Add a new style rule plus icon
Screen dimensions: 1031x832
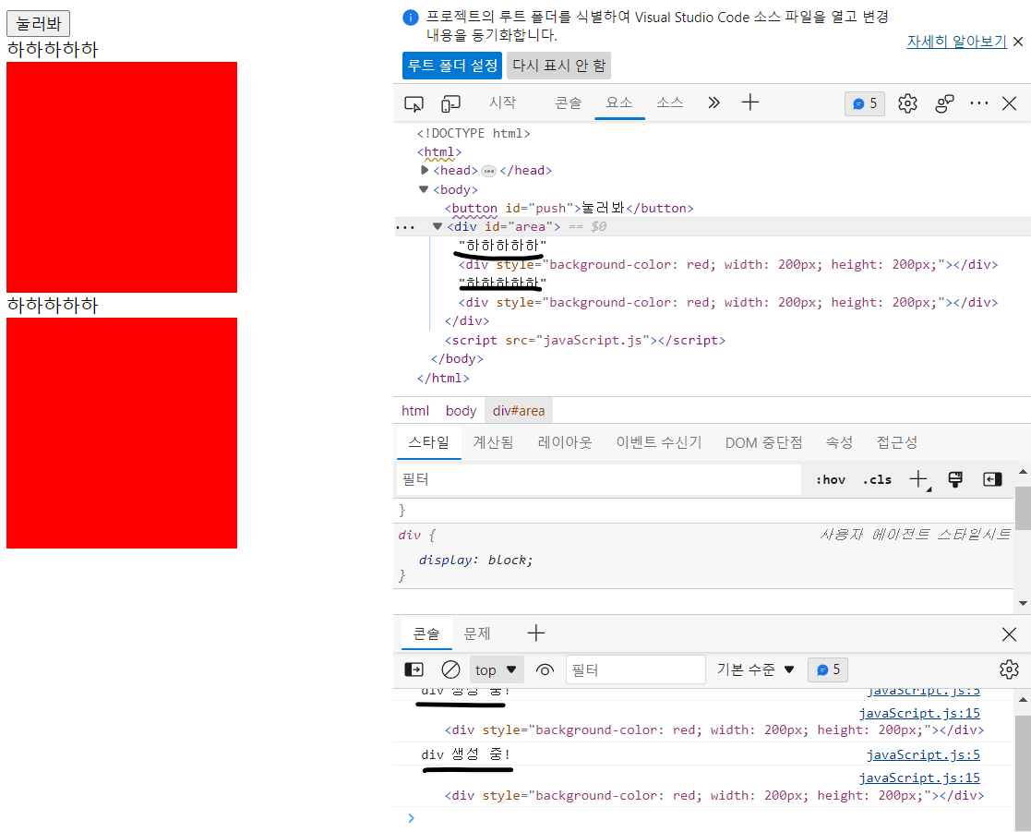click(918, 479)
